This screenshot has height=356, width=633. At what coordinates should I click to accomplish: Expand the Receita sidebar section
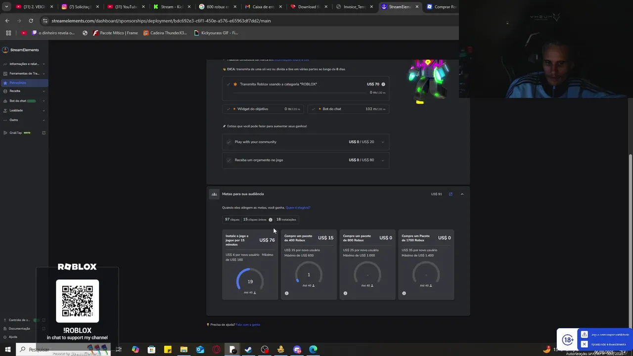click(x=24, y=91)
